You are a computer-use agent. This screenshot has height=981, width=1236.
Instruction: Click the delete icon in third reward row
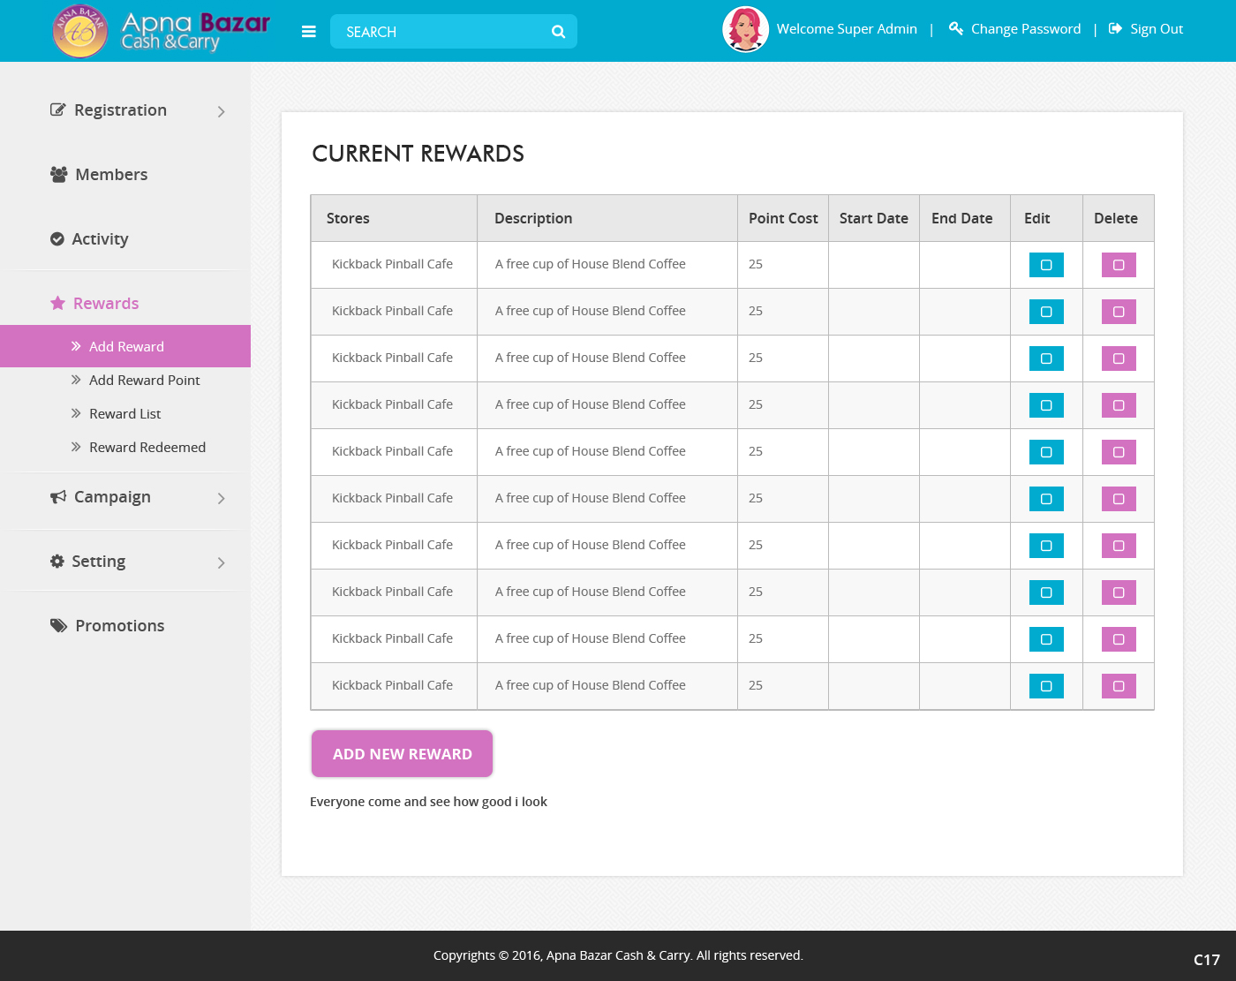point(1119,358)
